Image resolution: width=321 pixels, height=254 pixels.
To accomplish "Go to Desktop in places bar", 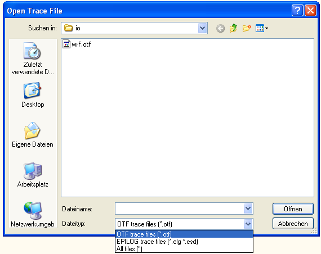I will [33, 95].
